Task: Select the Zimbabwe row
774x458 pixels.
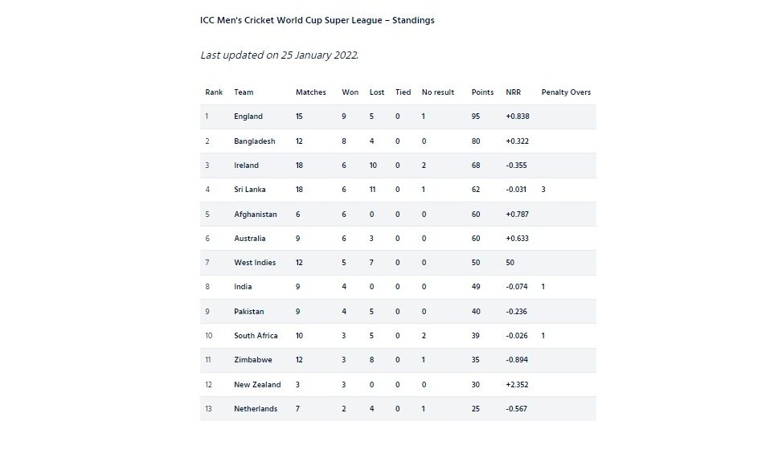Action: (x=398, y=360)
